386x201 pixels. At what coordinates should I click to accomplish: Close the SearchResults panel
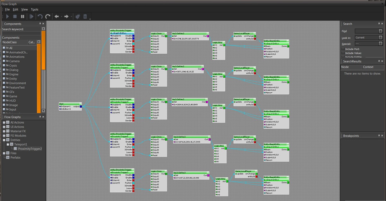[x=382, y=61]
